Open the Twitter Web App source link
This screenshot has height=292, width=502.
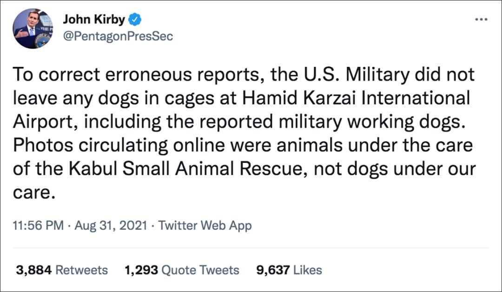(205, 226)
